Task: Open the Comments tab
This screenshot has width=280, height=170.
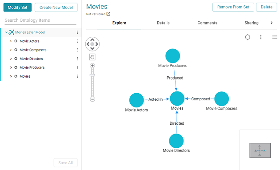Action: (207, 23)
